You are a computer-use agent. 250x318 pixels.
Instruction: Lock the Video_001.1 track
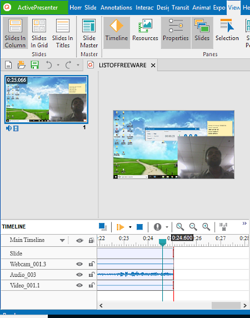tap(92, 285)
